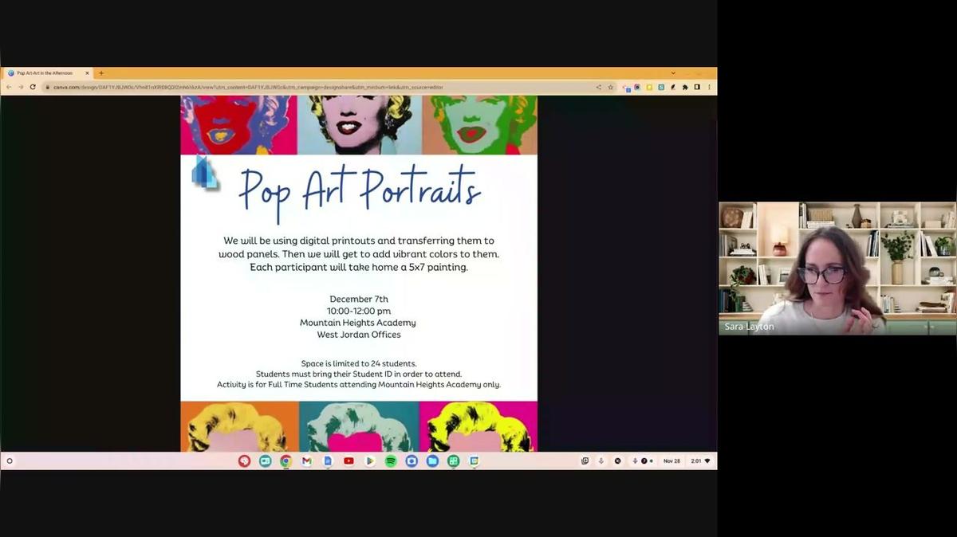Image resolution: width=957 pixels, height=537 pixels.
Task: Click the yellow-hair Marilyn portrait at bottom right
Action: pos(478,426)
